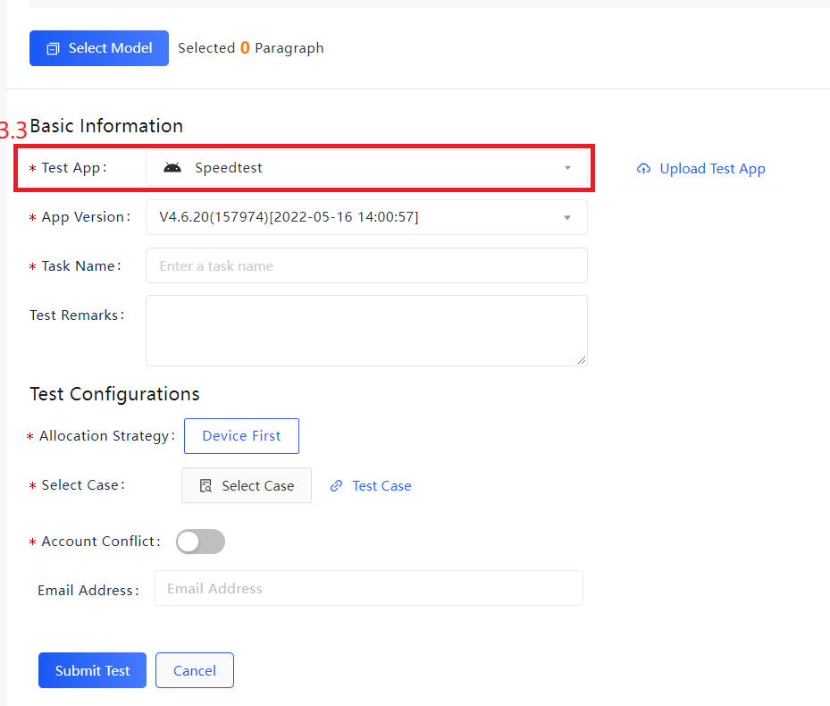Viewport: 830px width, 706px height.
Task: Click the Email Address input field
Action: [x=368, y=588]
